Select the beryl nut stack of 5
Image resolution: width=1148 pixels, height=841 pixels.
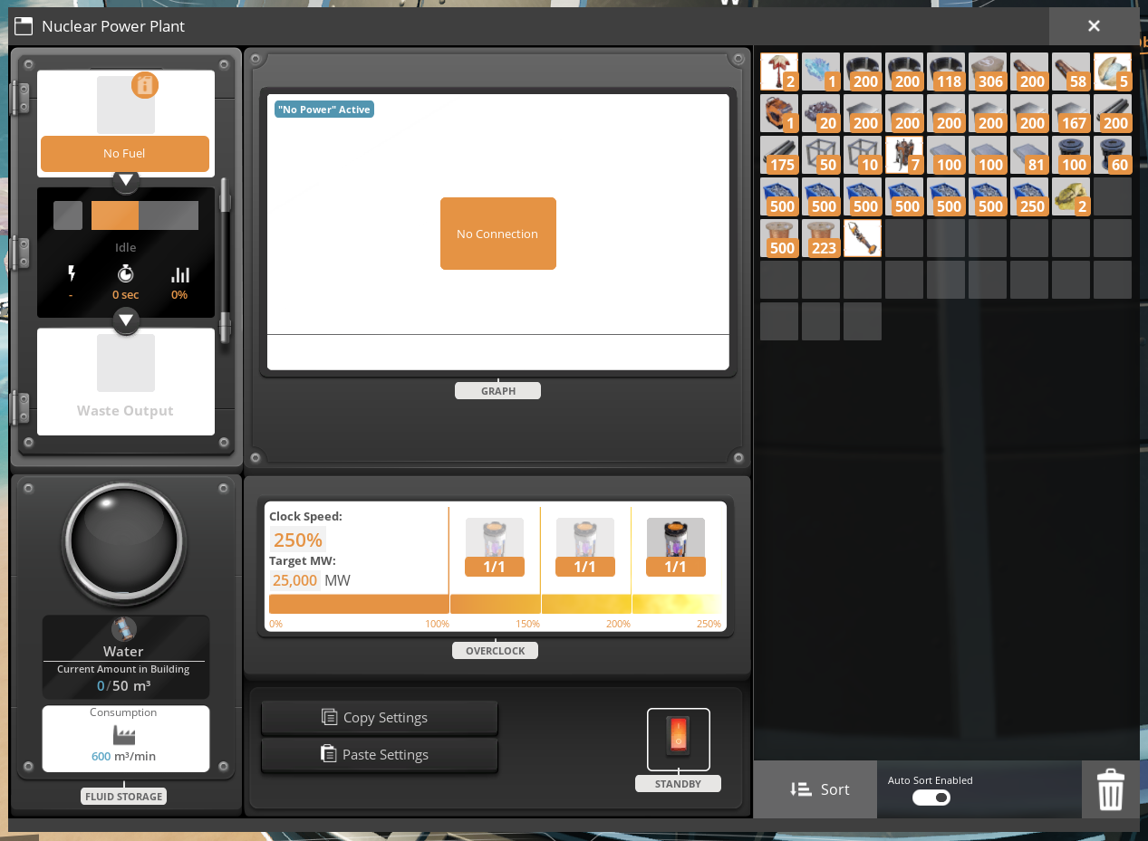click(1113, 72)
